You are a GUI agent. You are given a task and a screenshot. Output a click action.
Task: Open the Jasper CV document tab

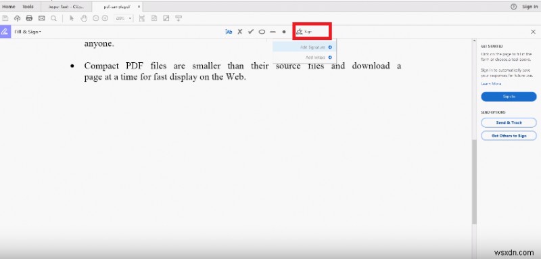coord(66,7)
